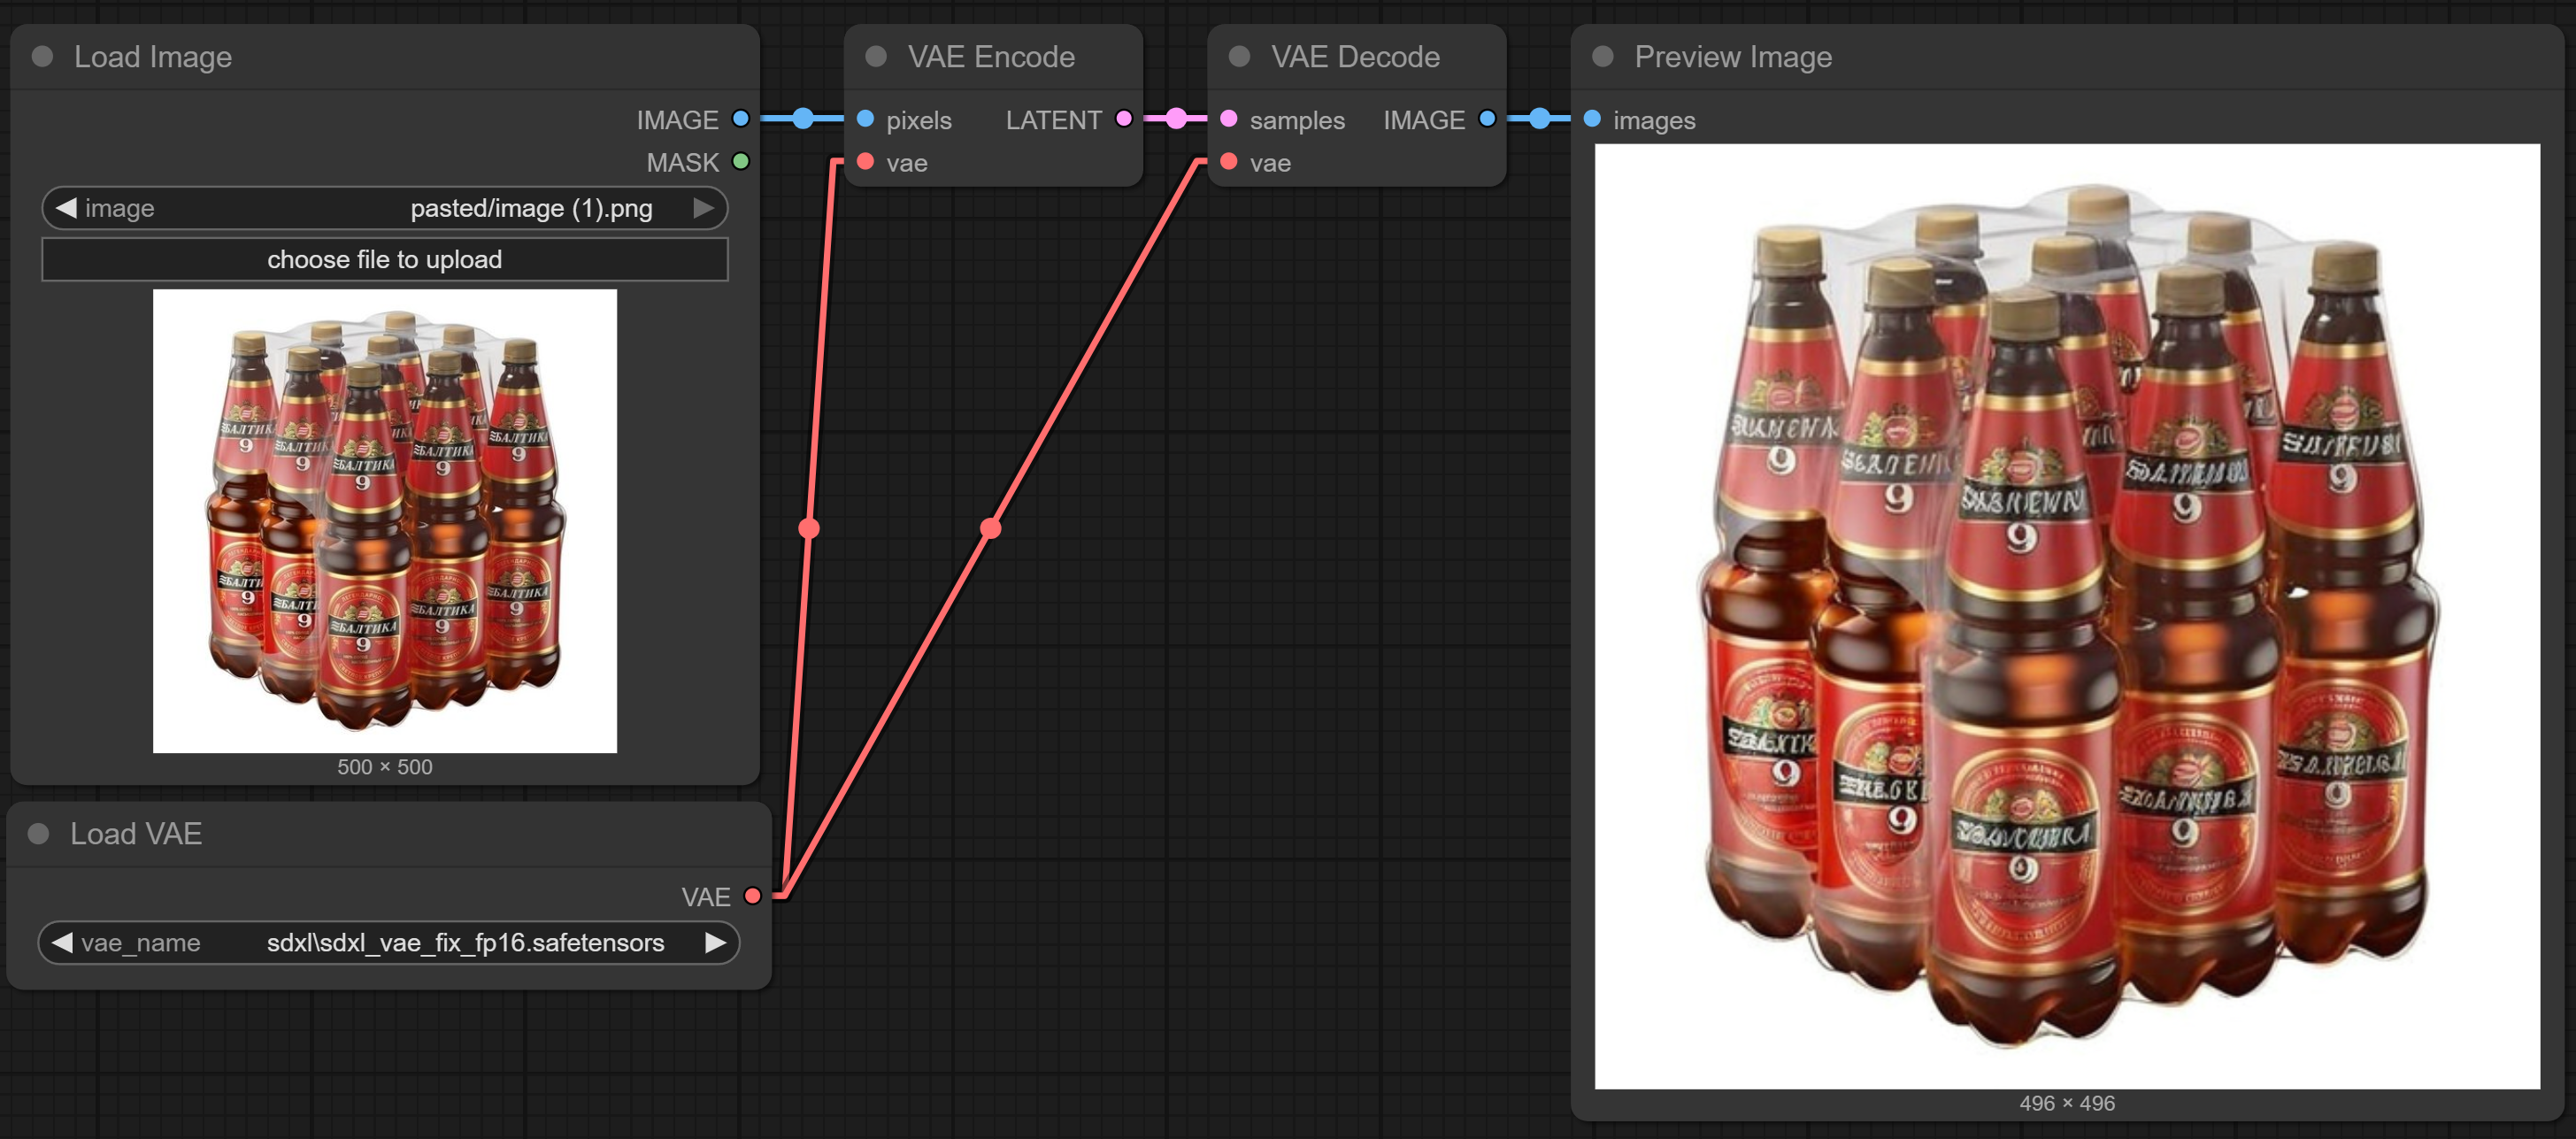Select the Load Image node title
The height and width of the screenshot is (1139, 2576).
[x=153, y=57]
